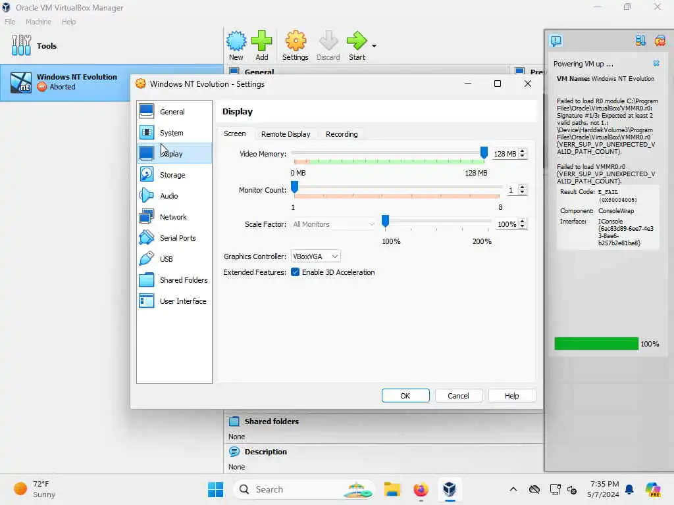This screenshot has width=674, height=505.
Task: Switch to the Recording tab
Action: (x=342, y=134)
